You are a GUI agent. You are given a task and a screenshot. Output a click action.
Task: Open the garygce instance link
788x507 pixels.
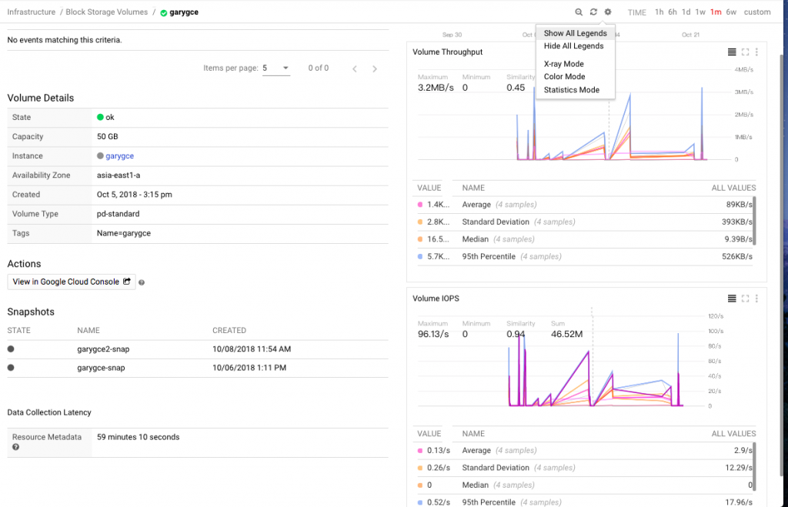point(119,156)
